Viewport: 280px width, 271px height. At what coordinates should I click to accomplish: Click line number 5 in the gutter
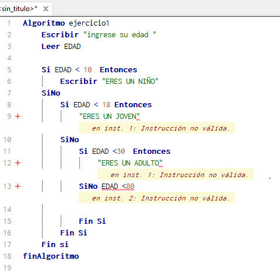pos(9,70)
